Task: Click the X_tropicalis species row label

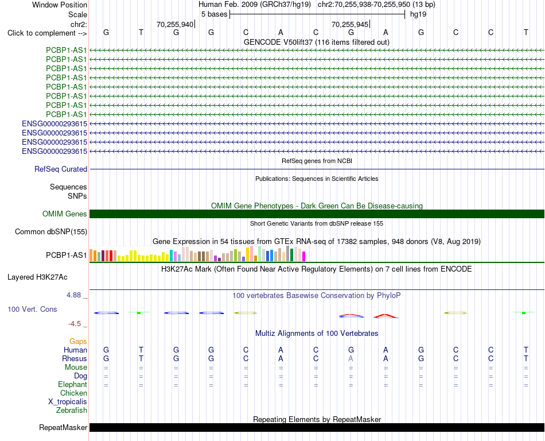Action: (68, 402)
